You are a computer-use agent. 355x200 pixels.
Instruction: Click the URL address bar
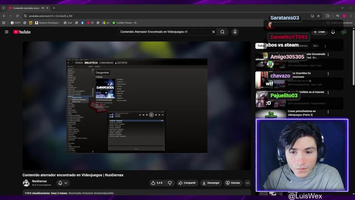point(166,16)
